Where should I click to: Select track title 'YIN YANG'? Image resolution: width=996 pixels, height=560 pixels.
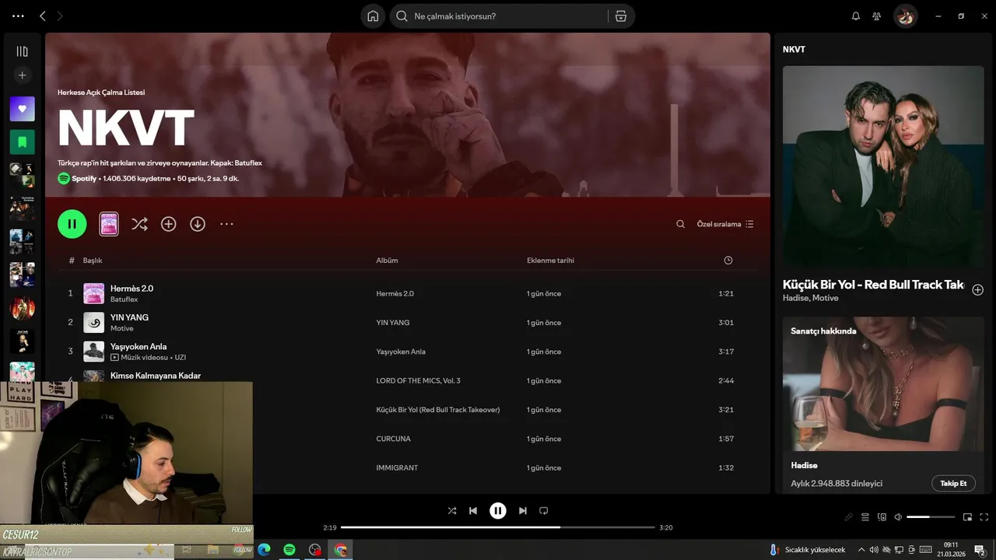point(129,317)
